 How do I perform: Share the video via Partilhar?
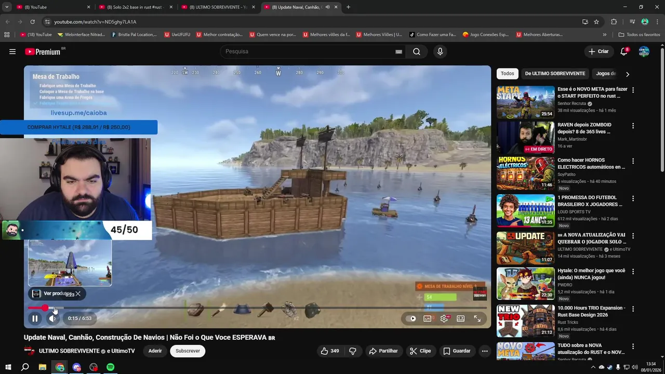(383, 351)
